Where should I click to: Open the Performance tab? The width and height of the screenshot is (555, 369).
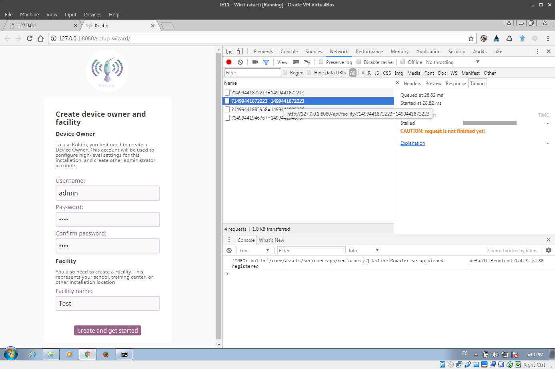[369, 52]
